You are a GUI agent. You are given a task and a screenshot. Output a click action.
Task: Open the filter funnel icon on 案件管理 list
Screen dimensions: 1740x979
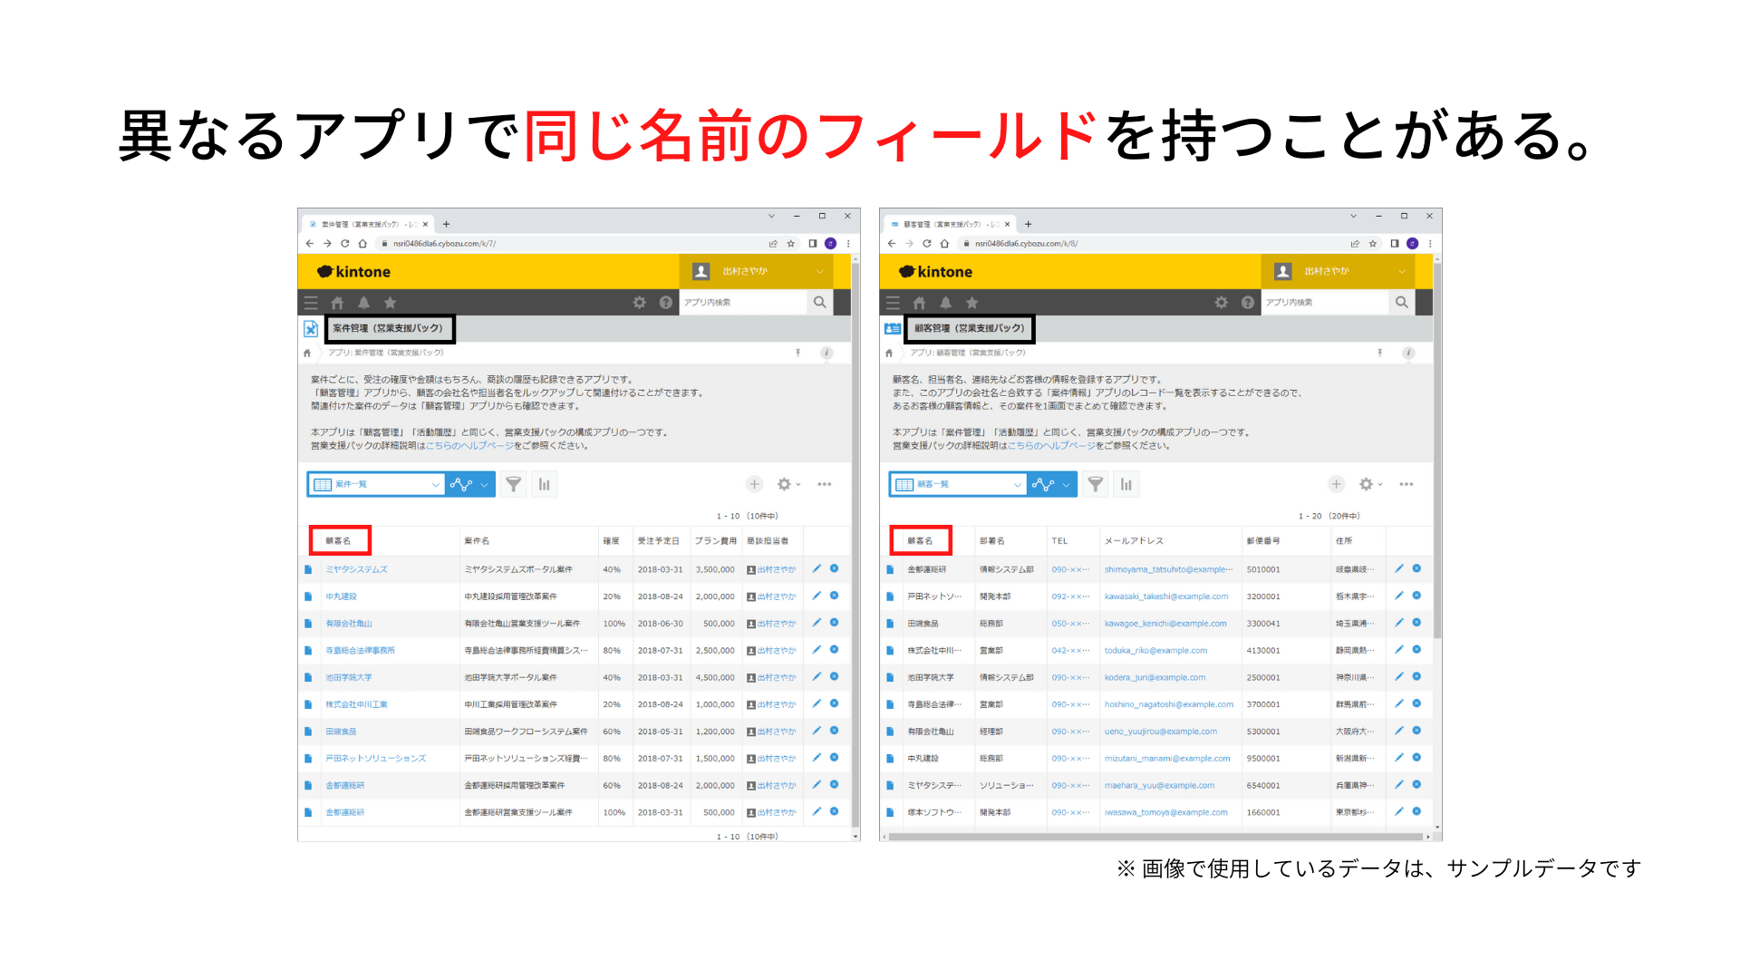(514, 484)
